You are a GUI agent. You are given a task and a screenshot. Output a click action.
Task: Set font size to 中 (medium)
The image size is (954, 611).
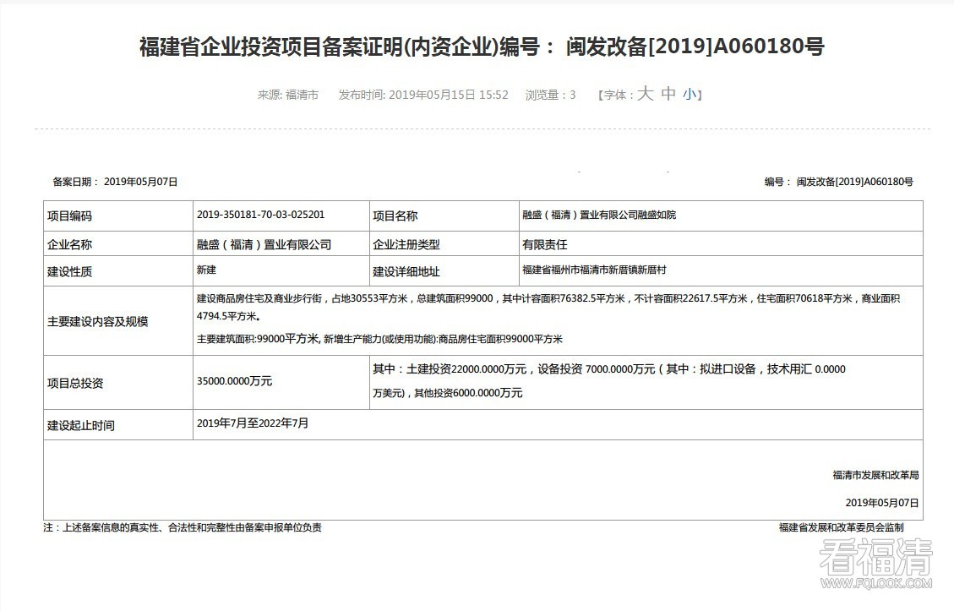pyautogui.click(x=668, y=94)
